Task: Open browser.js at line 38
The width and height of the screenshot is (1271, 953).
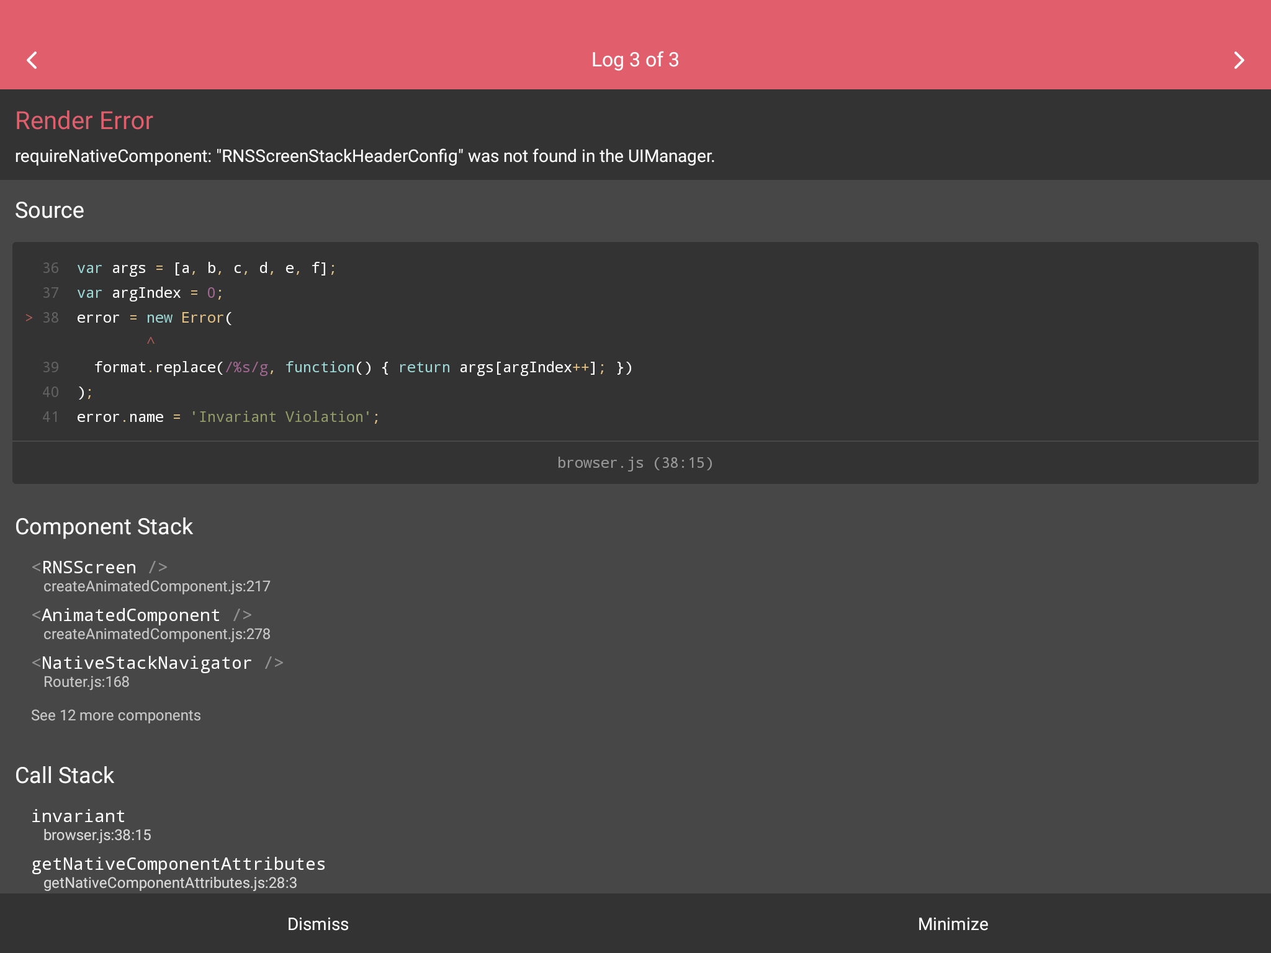Action: click(x=635, y=462)
